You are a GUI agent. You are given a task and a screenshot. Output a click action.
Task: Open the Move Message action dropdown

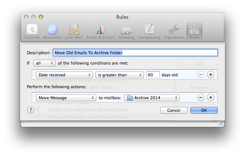[x=66, y=98]
